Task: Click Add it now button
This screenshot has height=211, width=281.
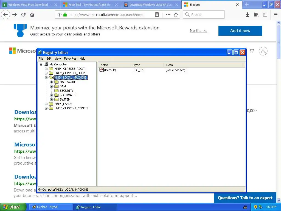Action: coord(240,31)
